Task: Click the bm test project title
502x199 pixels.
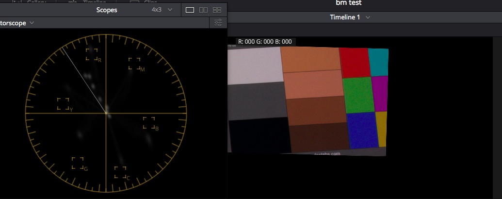Action: [349, 3]
